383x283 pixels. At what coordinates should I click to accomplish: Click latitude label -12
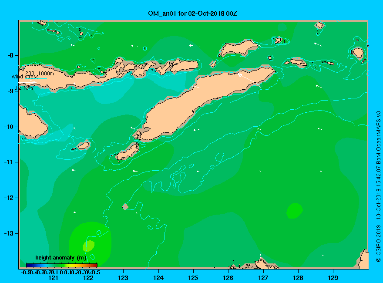tap(9, 198)
